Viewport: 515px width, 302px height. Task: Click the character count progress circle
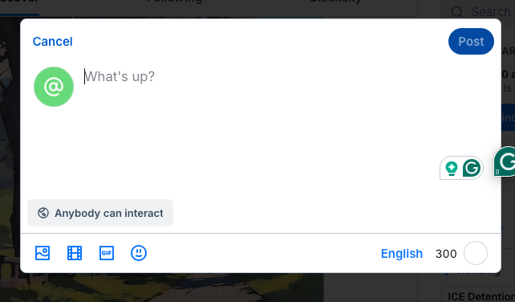coord(476,253)
